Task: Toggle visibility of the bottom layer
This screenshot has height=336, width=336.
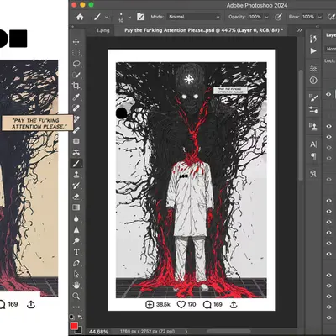Action: (x=328, y=318)
